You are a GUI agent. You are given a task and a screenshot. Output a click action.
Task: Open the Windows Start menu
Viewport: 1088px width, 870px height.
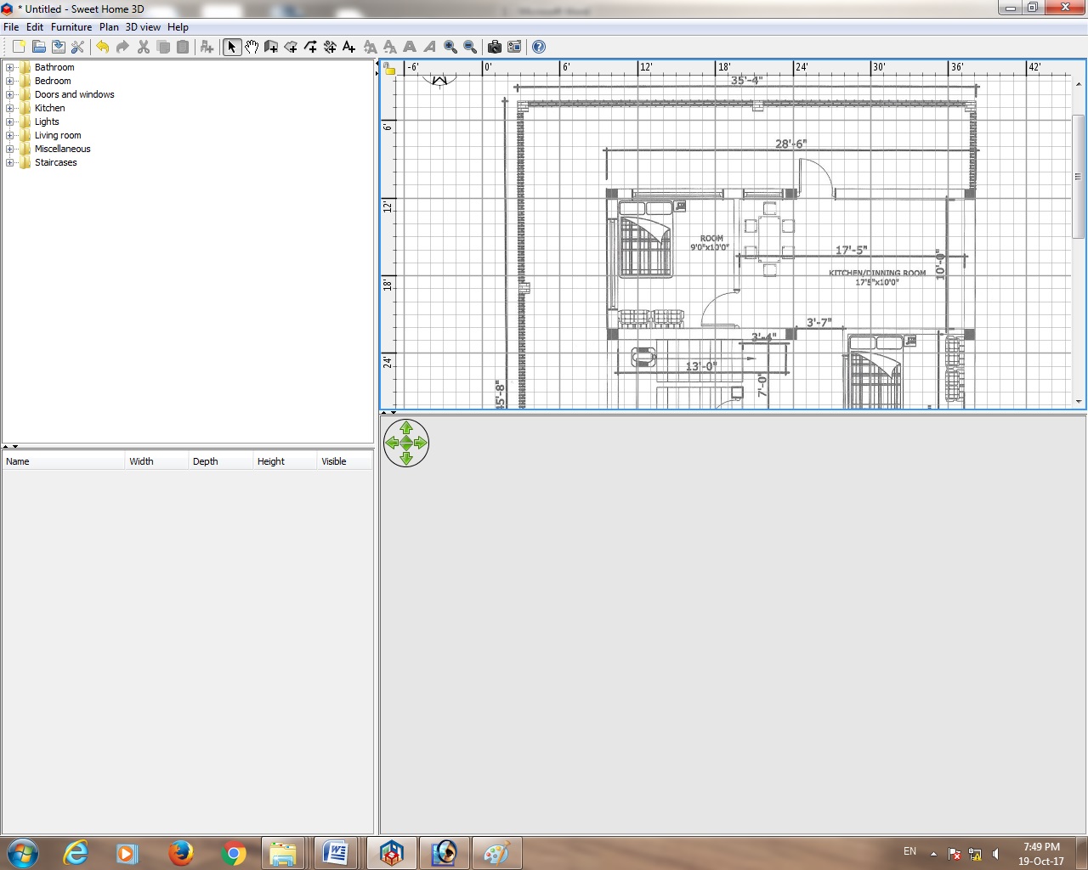(22, 853)
